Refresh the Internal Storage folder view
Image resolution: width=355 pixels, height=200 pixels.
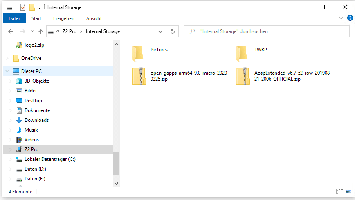click(173, 31)
